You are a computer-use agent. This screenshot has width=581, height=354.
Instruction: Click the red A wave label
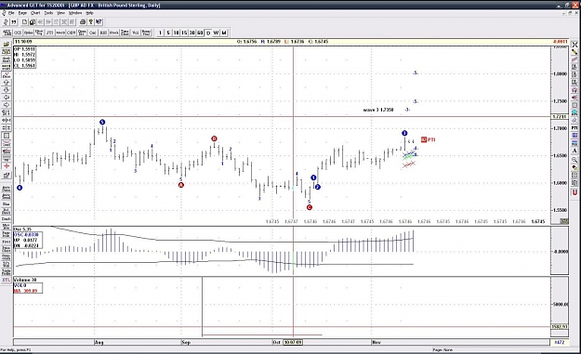coord(181,185)
